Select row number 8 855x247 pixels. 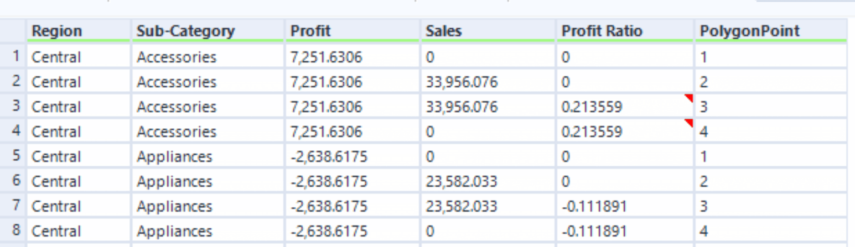pos(15,231)
